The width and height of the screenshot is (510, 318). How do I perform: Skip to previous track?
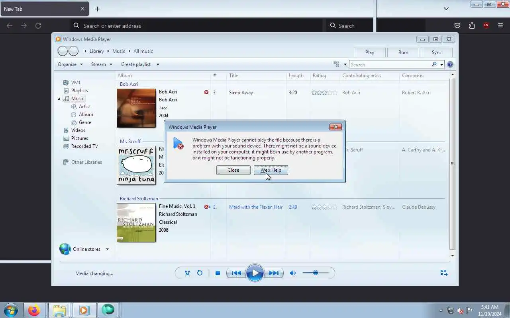[236, 273]
